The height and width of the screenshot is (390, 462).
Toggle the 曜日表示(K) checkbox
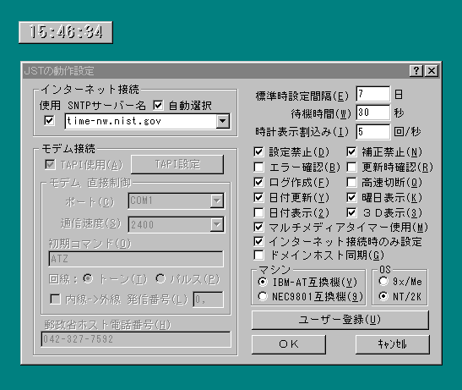[x=351, y=197]
